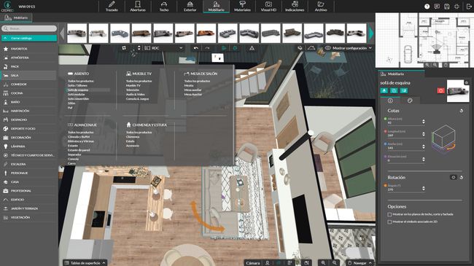Click the search input field

29,28
